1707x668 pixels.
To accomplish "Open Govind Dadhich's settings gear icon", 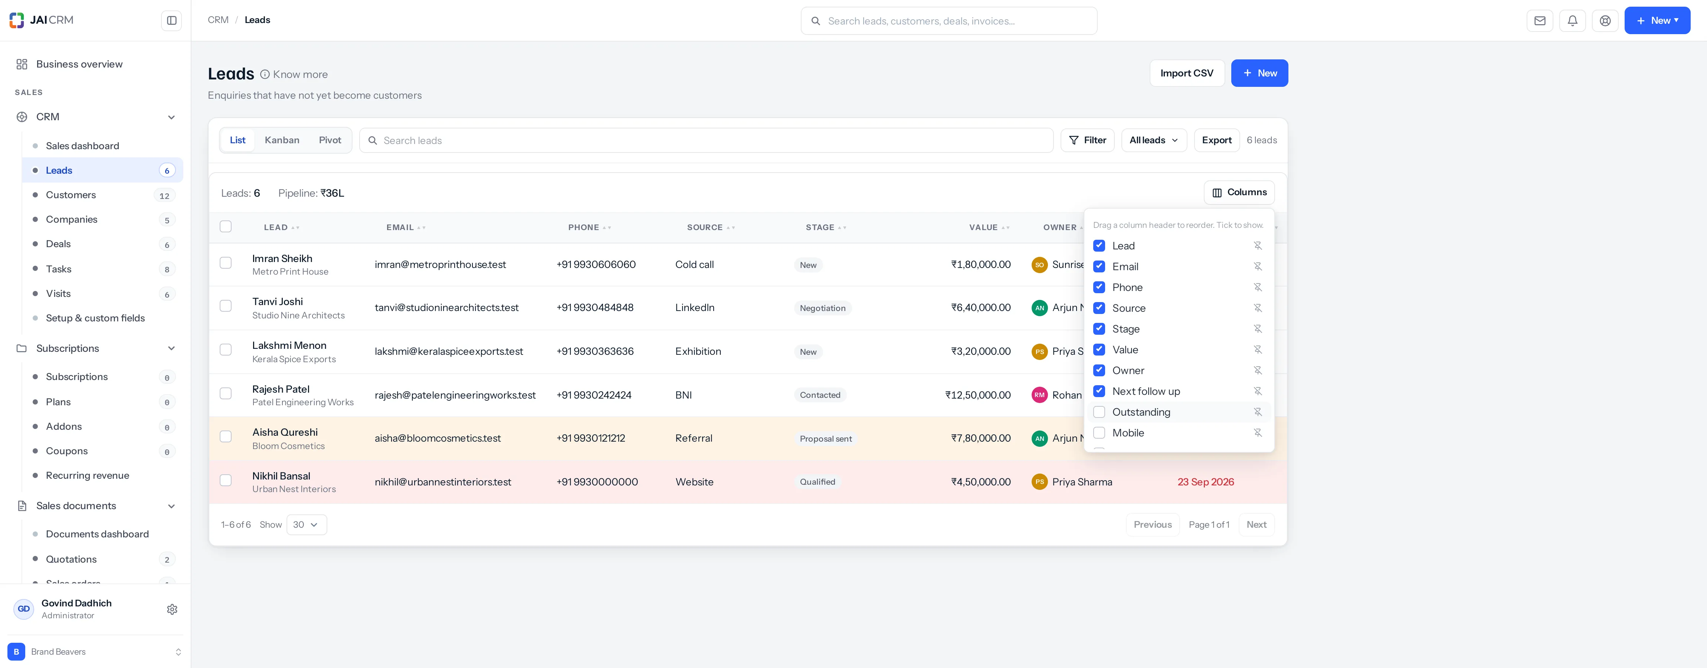I will [172, 609].
